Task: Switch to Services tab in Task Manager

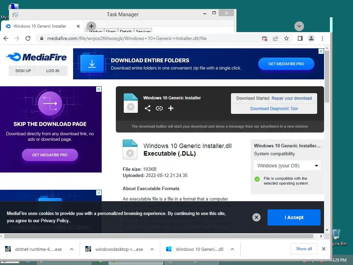Action: [x=143, y=31]
